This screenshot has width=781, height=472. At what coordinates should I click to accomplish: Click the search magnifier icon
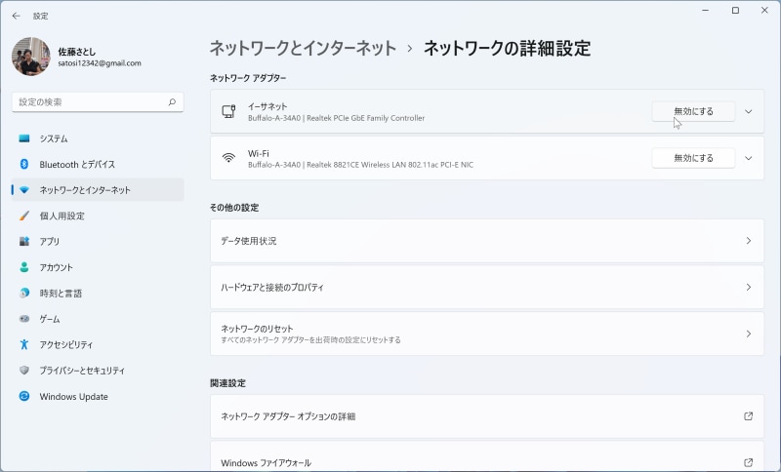coord(172,101)
